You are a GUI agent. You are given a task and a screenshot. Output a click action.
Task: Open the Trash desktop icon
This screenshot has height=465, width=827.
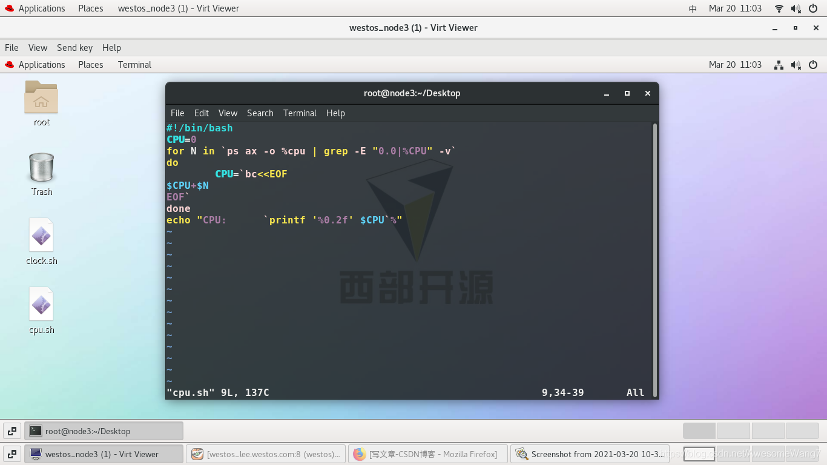[41, 167]
